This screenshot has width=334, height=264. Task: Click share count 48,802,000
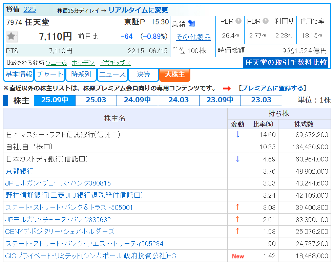(x=312, y=171)
